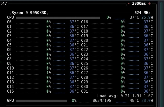Select core C8 row label
The height and width of the screenshot is (107, 164).
[x=9, y=59]
